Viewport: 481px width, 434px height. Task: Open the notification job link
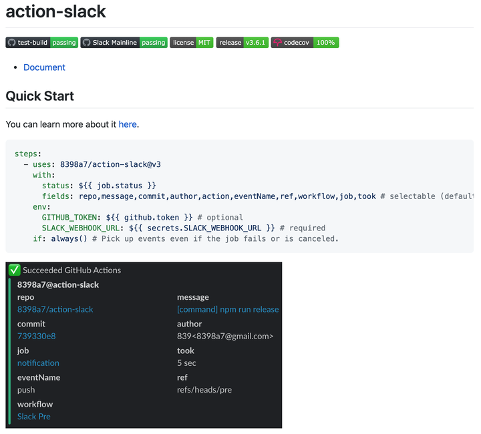tap(38, 363)
